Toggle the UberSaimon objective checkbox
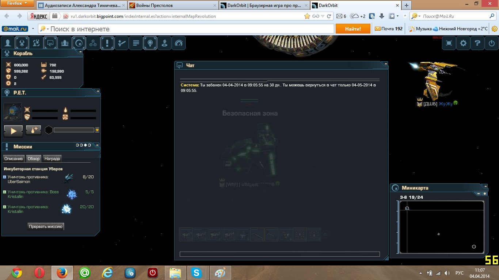Image resolution: width=499 pixels, height=280 pixels. click(5, 177)
